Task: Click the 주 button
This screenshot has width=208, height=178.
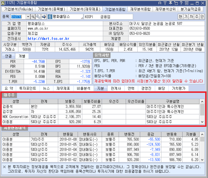Action: pos(197,17)
